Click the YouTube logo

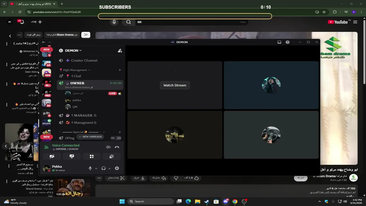338,22
